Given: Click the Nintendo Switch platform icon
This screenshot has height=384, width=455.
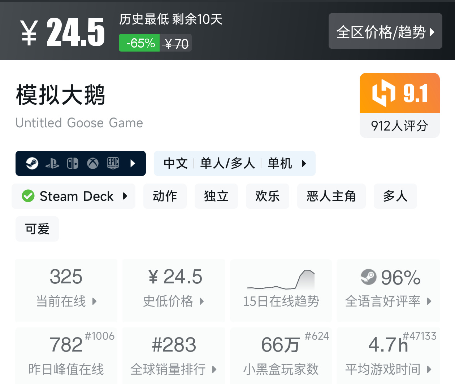Looking at the screenshot, I should coord(73,163).
